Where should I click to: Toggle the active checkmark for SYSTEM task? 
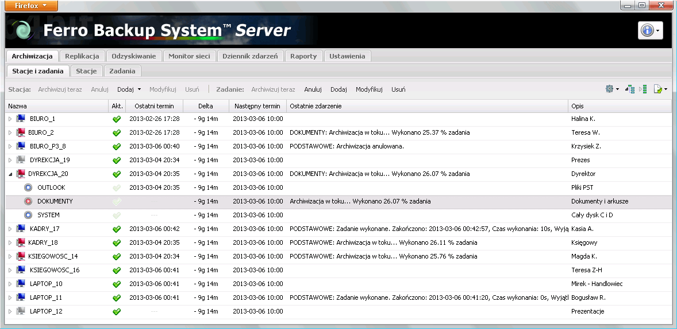pyautogui.click(x=117, y=215)
